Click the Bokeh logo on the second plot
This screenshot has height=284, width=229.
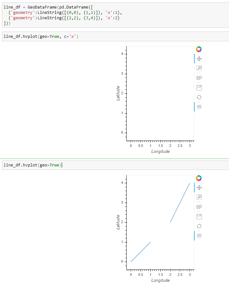[x=199, y=178]
